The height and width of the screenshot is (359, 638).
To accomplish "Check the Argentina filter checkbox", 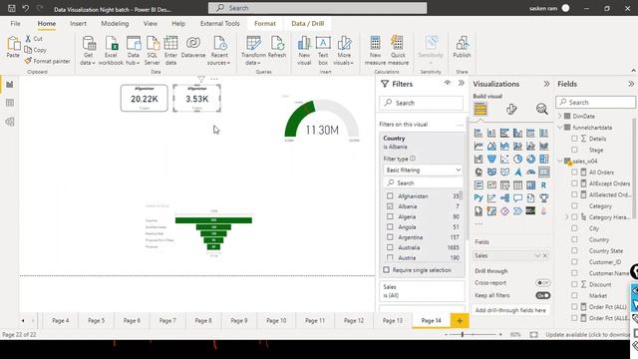I will (390, 237).
